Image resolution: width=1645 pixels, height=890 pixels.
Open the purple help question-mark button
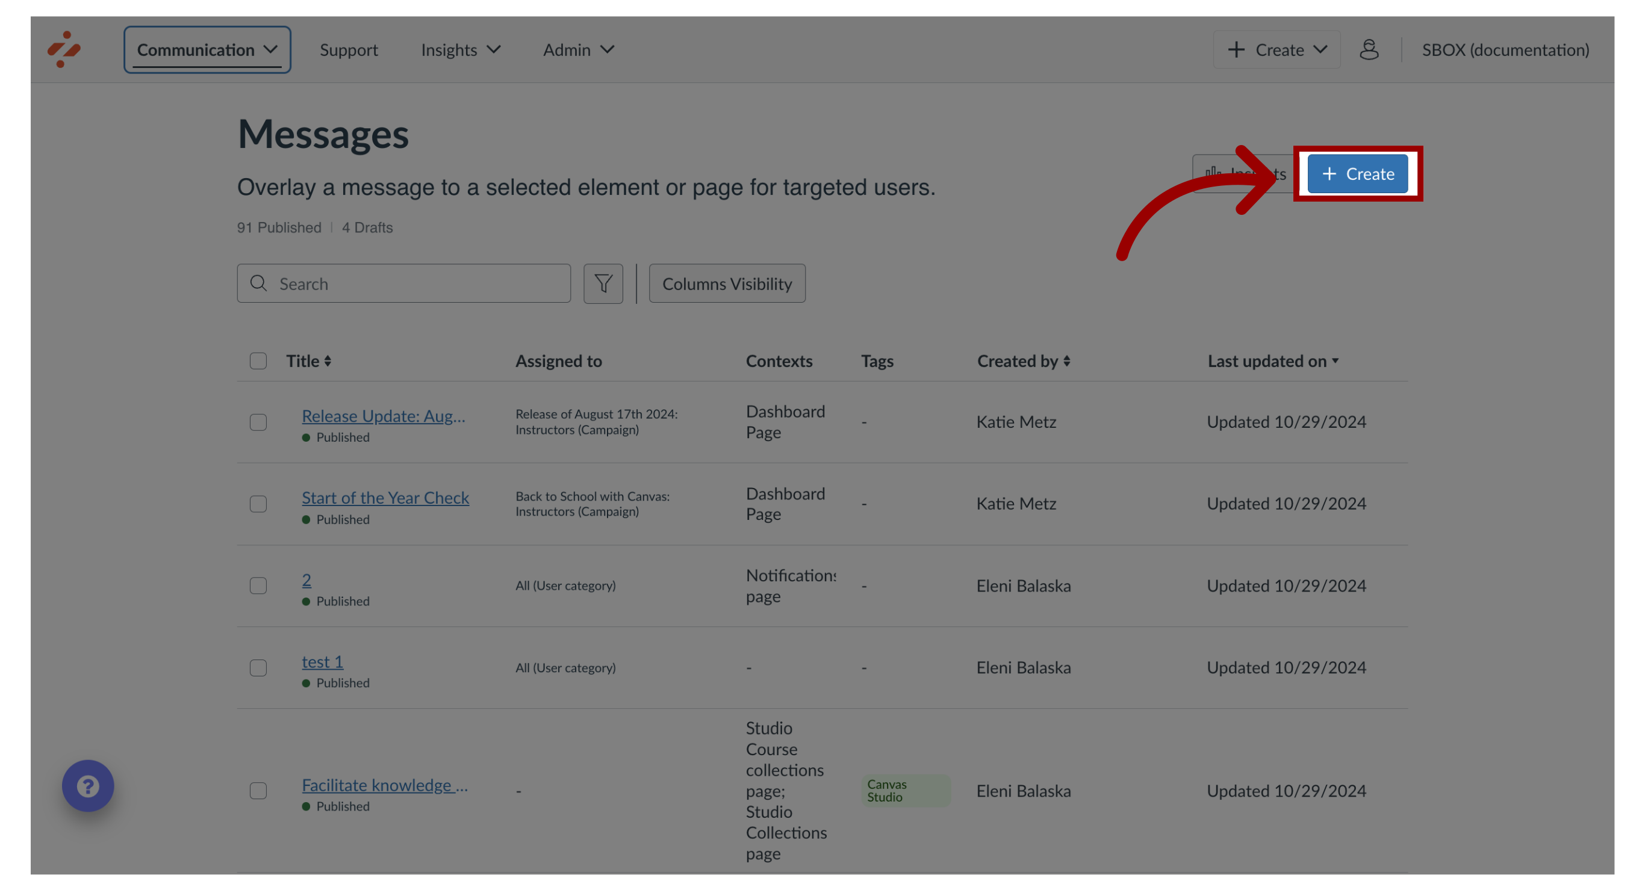point(88,785)
